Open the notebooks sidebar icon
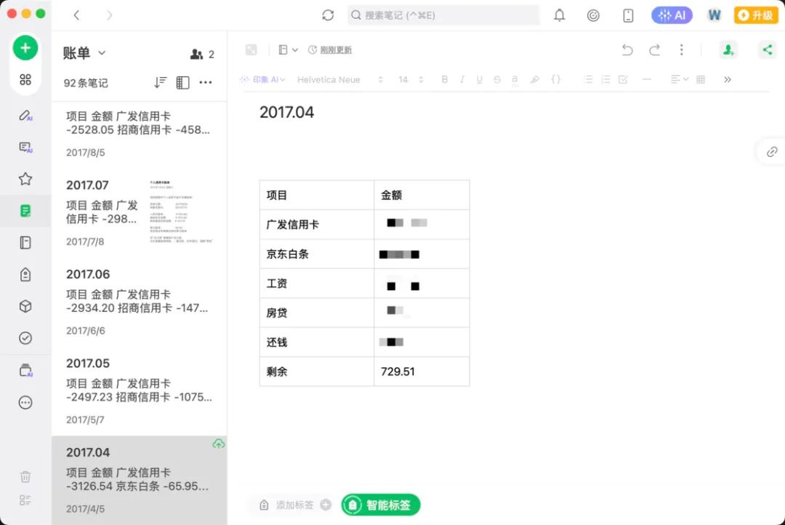 pos(25,242)
